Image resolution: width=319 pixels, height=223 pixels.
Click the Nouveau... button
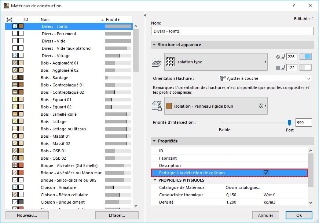(x=27, y=215)
